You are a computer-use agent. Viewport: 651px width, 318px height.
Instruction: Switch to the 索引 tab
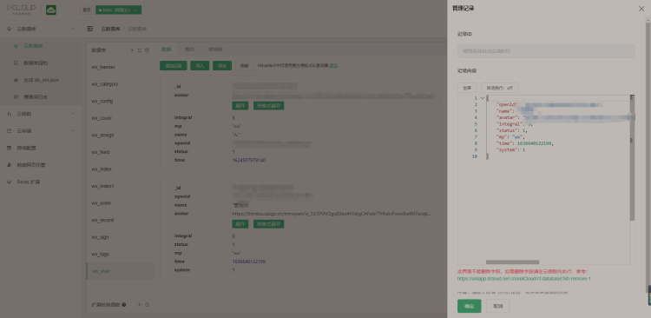pos(190,49)
